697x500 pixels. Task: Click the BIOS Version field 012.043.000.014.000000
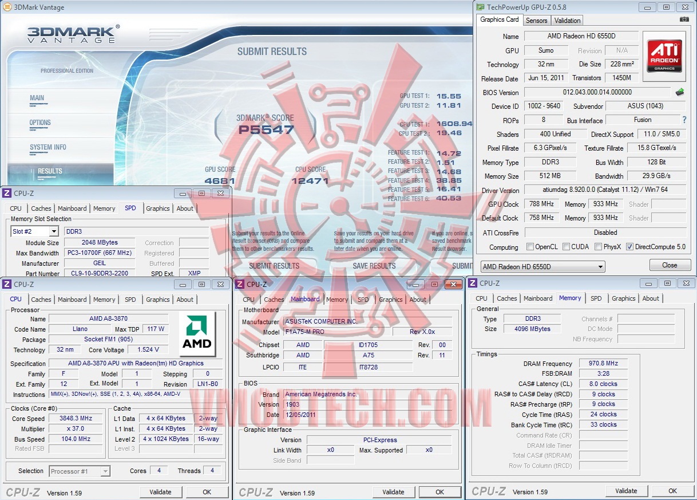tap(597, 92)
